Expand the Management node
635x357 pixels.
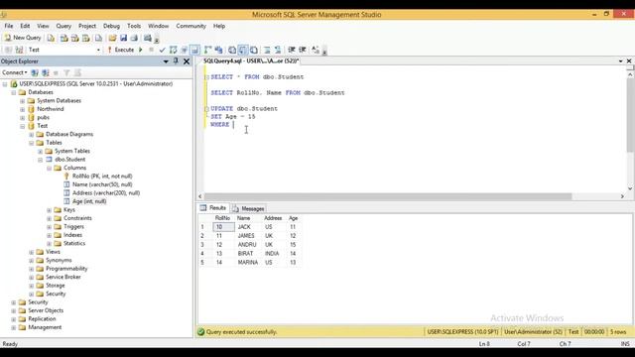(14, 327)
